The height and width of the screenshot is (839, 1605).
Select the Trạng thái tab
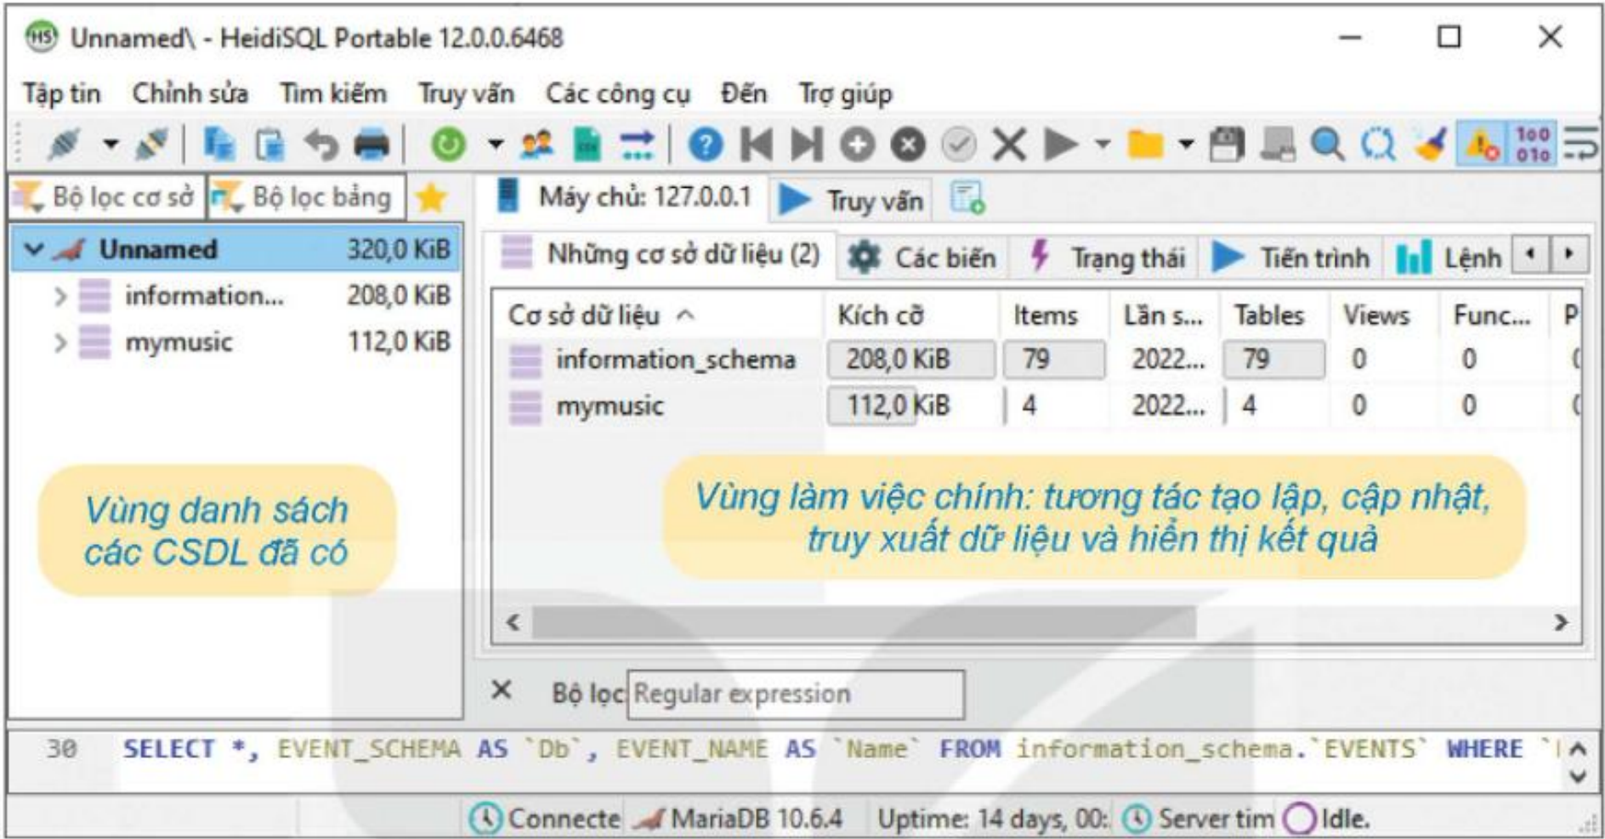coord(1107,258)
